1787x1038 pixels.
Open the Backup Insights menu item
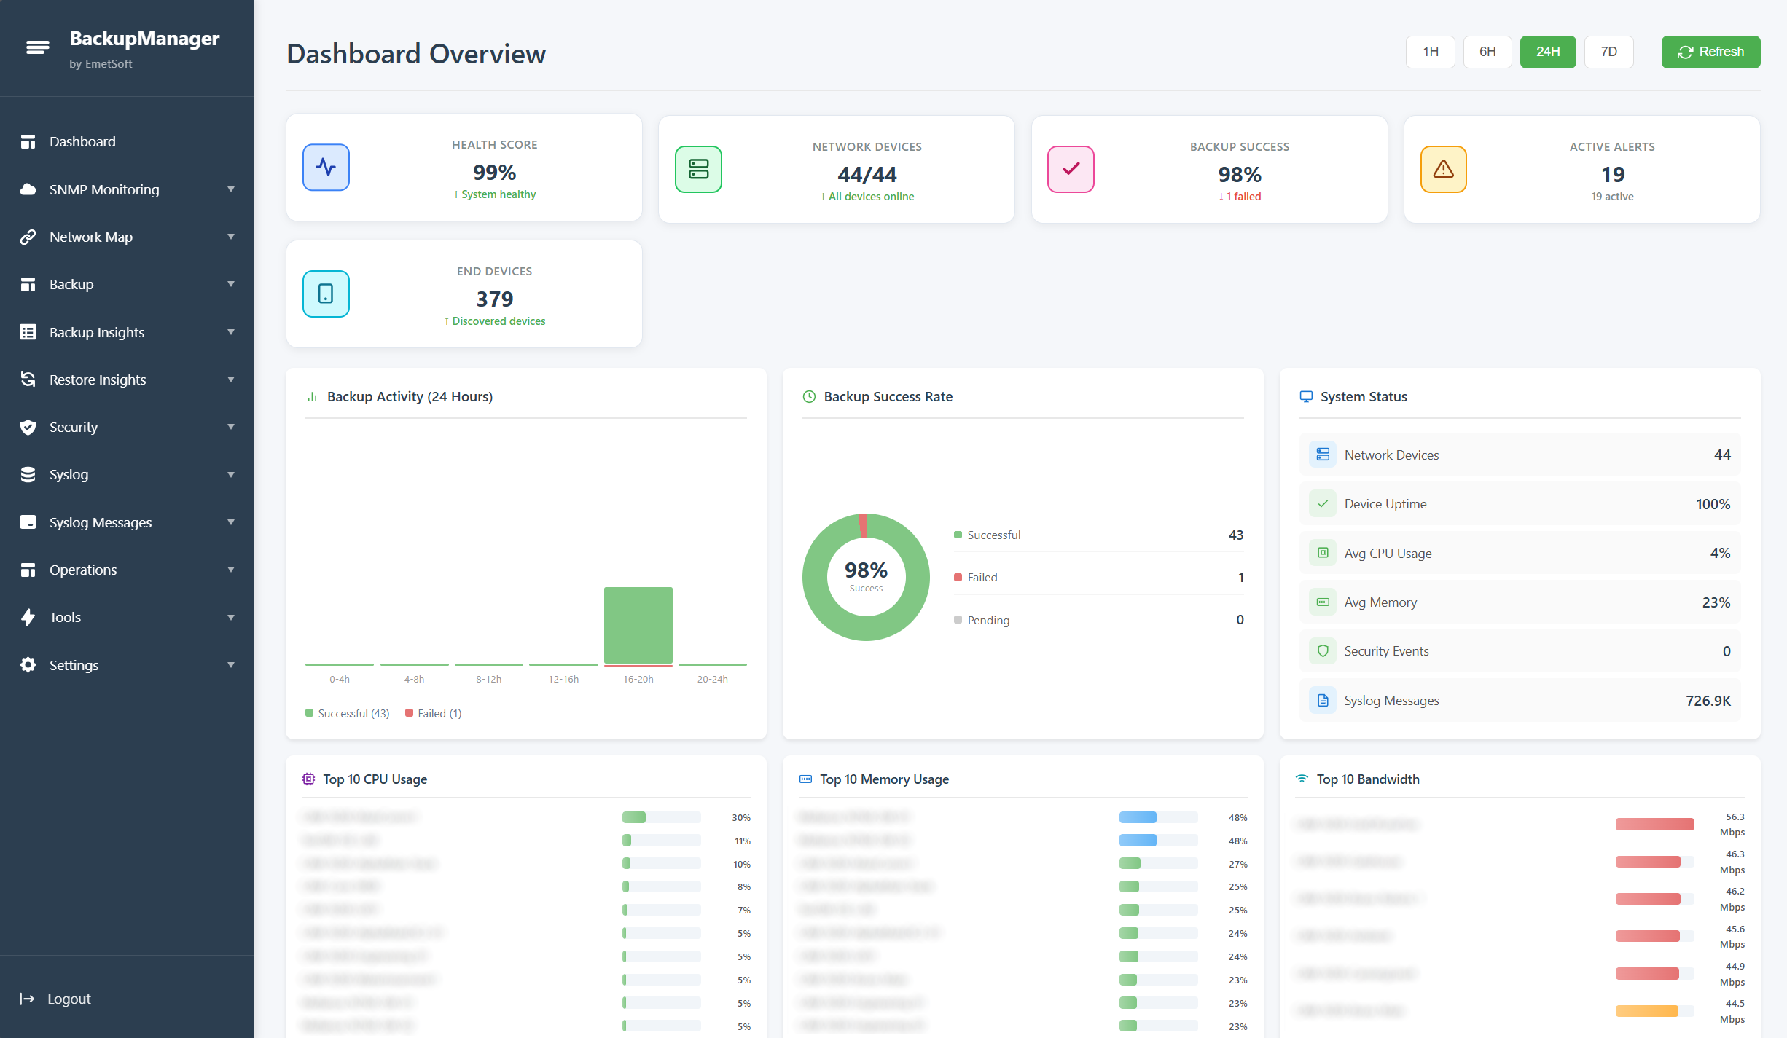(x=127, y=332)
